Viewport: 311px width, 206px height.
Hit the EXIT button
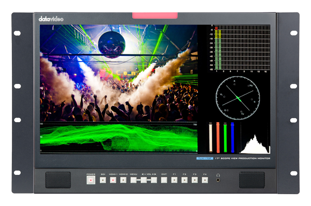click(164, 180)
